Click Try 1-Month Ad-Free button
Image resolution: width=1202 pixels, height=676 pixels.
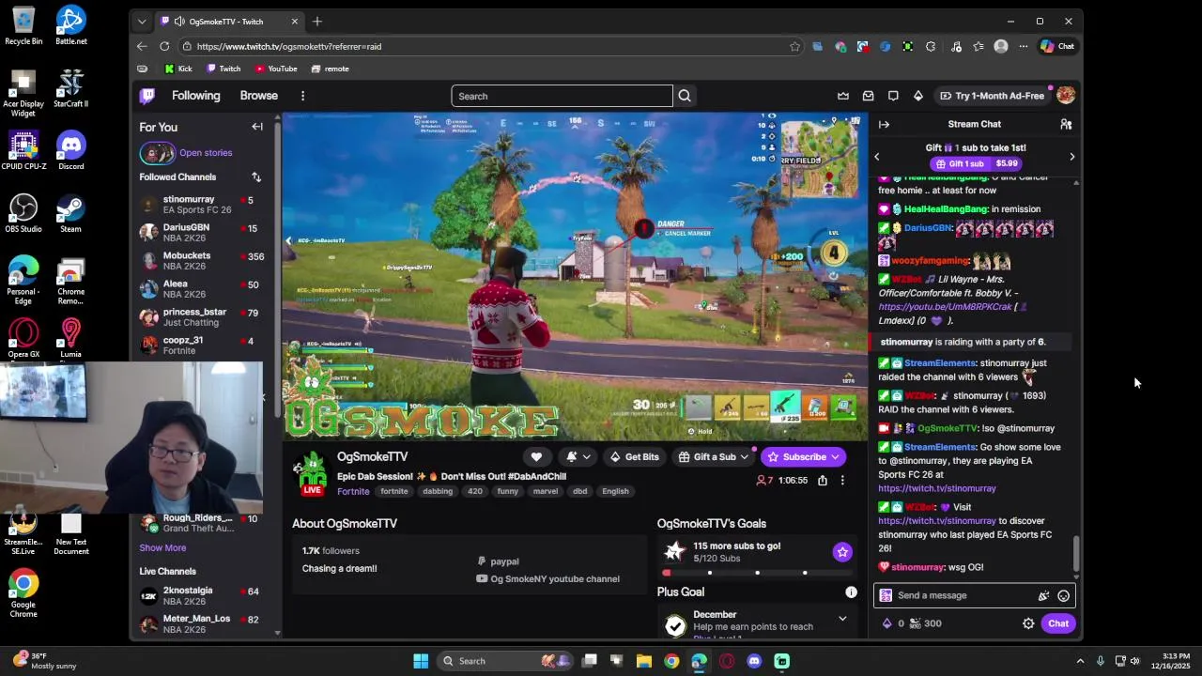tap(992, 96)
